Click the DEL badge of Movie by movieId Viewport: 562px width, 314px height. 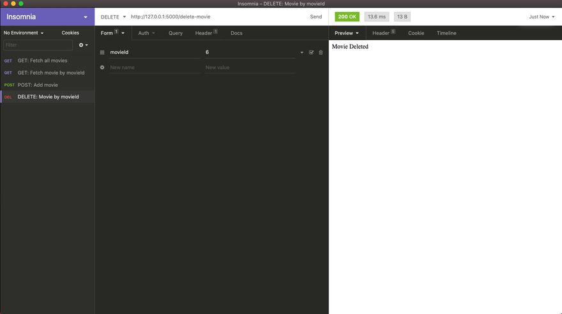click(x=8, y=97)
